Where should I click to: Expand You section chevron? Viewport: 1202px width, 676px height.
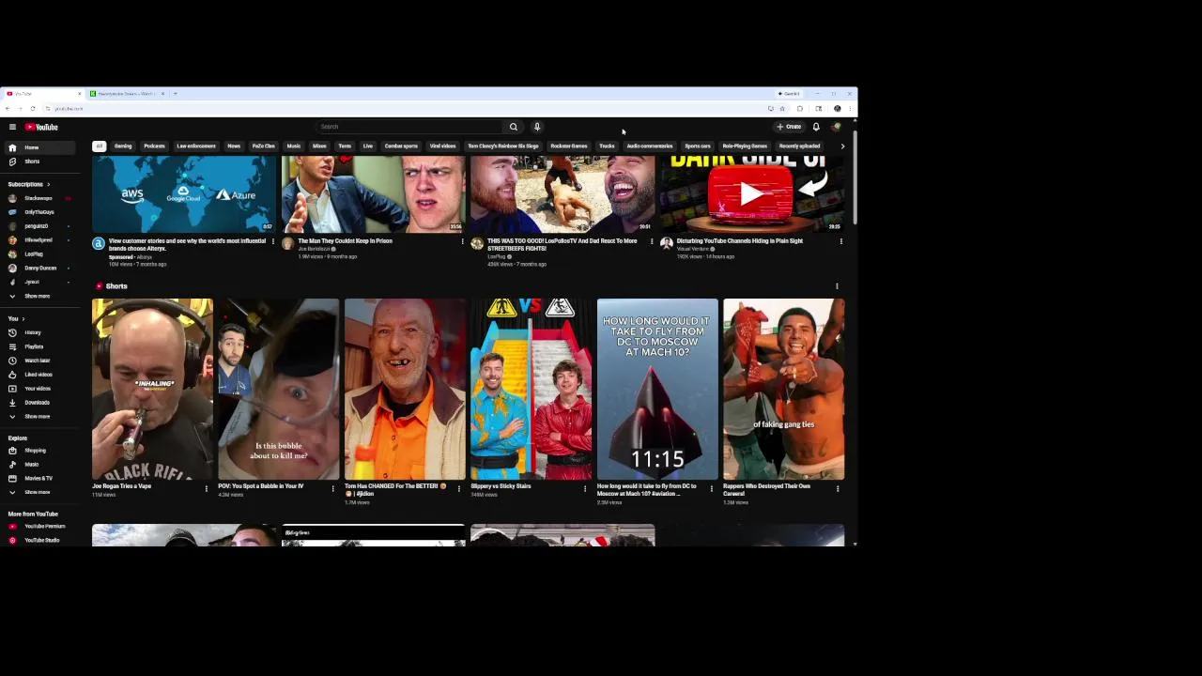point(23,319)
